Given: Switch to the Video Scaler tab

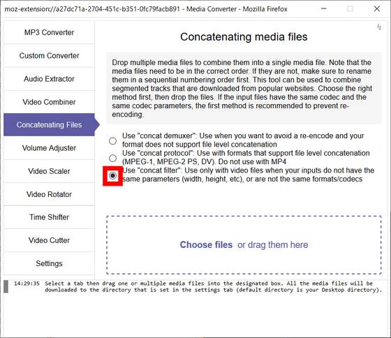Looking at the screenshot, I should click(x=49, y=171).
